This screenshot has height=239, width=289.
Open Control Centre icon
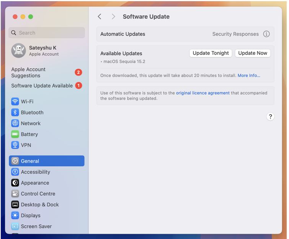(15, 194)
